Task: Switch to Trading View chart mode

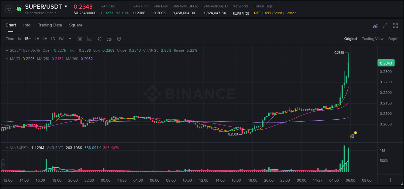Action: point(373,39)
